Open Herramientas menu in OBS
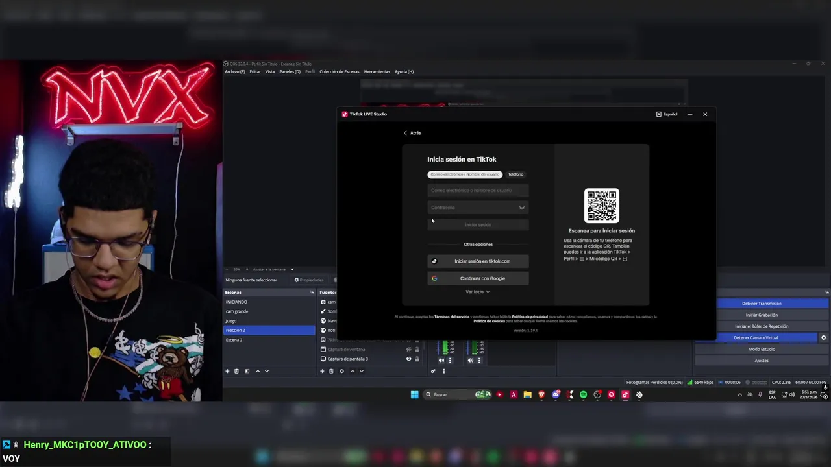 pos(377,71)
